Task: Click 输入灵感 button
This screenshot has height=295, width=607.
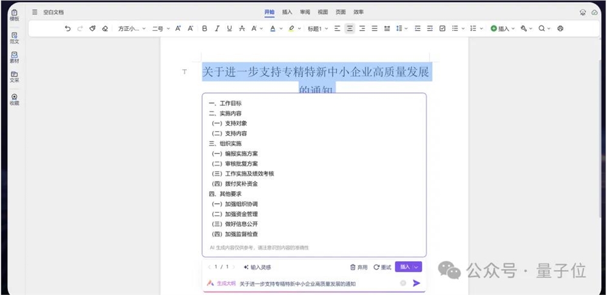Action: click(257, 267)
